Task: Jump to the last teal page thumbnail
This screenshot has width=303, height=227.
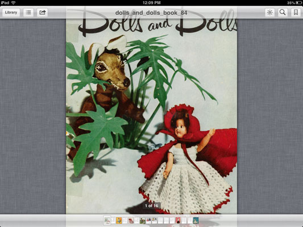Action: click(196, 220)
